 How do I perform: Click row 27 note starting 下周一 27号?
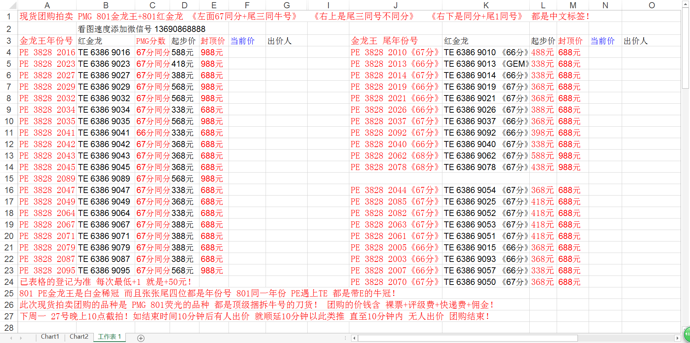254,316
